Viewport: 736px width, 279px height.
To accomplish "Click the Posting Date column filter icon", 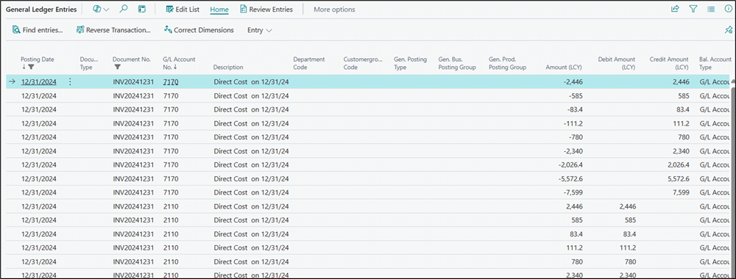I will [x=32, y=67].
